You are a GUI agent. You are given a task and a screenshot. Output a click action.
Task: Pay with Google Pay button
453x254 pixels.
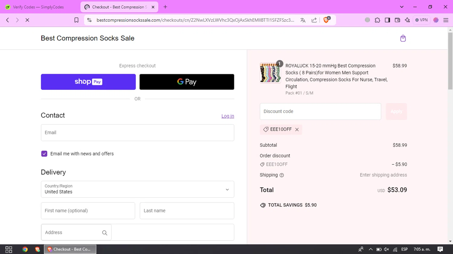click(x=187, y=82)
